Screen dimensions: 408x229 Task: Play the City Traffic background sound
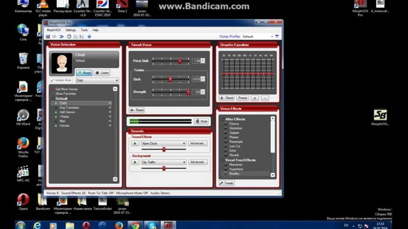tap(135, 162)
